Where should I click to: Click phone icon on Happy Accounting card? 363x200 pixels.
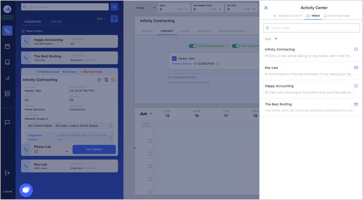(26, 41)
